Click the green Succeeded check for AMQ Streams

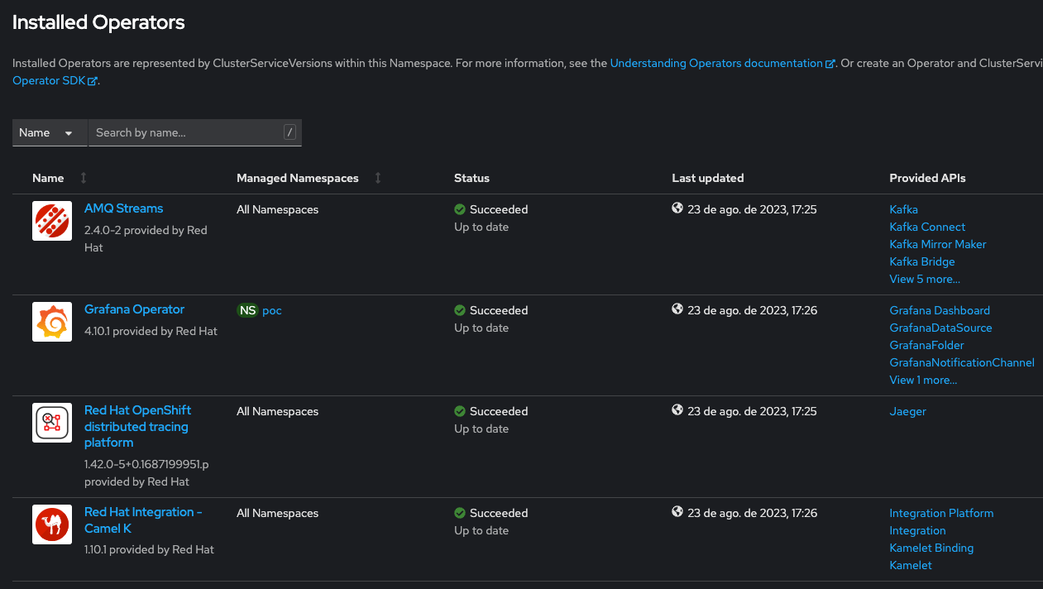click(460, 209)
